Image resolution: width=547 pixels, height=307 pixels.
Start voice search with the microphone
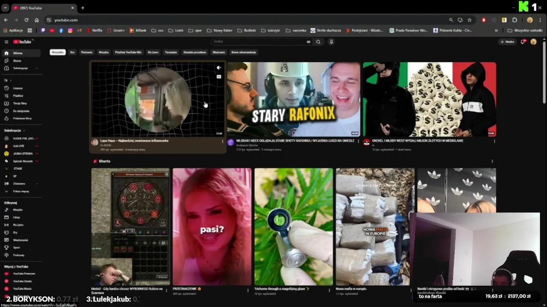[x=331, y=42]
